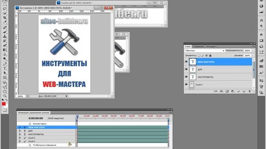266x149 pixels.
Task: Select the Pen tool
Action: click(5, 64)
